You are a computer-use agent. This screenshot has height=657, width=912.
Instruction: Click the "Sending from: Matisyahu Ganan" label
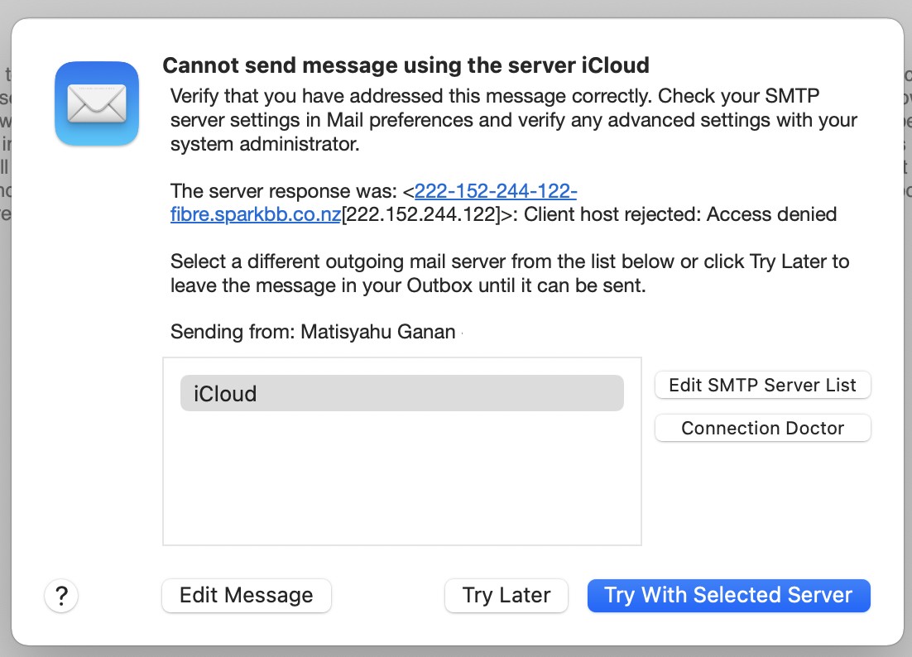pyautogui.click(x=313, y=333)
